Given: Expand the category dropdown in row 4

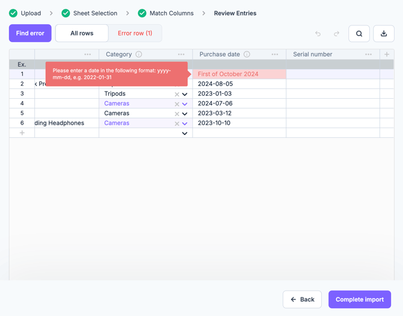Looking at the screenshot, I should (185, 104).
